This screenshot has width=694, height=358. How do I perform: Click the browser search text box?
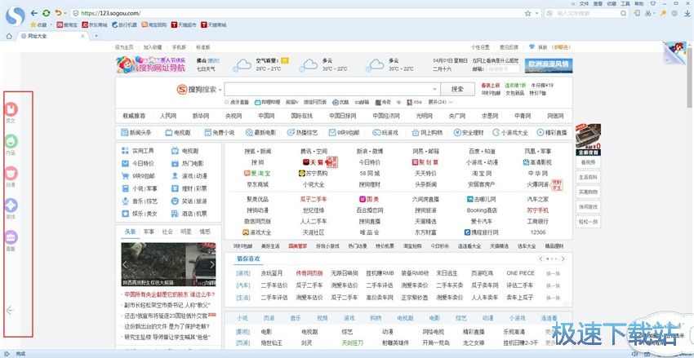(x=587, y=14)
